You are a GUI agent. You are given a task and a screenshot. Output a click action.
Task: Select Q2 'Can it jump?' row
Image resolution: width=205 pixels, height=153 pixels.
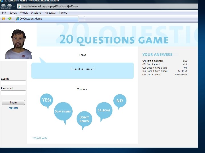tap(165, 64)
